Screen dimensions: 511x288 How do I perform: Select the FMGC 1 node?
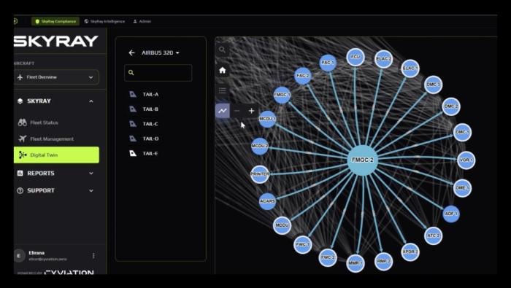(x=282, y=95)
